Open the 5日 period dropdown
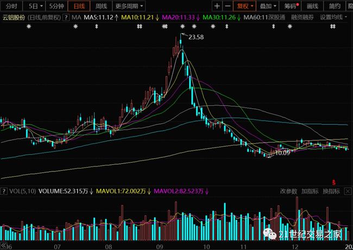Viewport: 353px width, 250px height. 35,6
